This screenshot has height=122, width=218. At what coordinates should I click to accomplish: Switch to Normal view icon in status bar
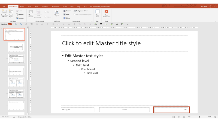[174, 117]
